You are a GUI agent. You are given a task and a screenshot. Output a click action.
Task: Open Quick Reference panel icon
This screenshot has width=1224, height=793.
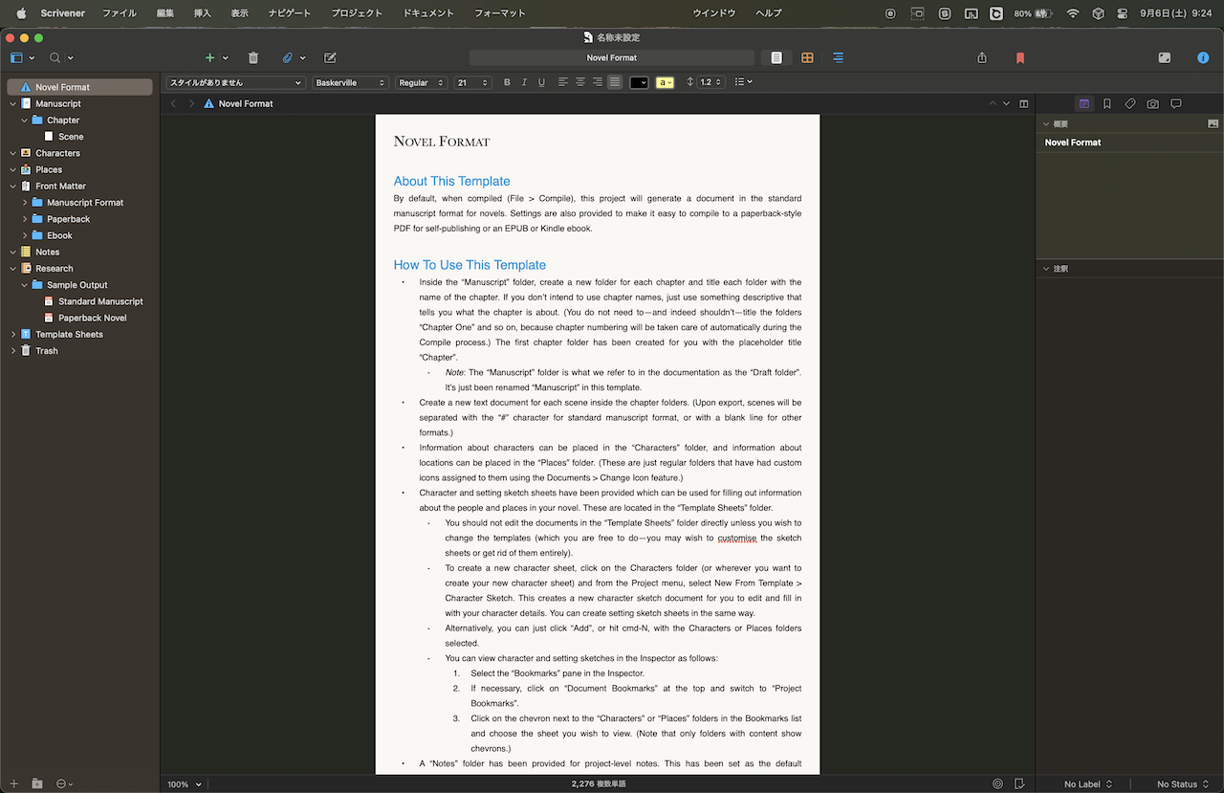[x=1164, y=57]
